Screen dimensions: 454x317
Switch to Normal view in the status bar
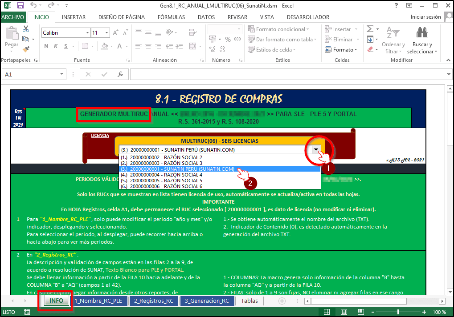(327, 312)
